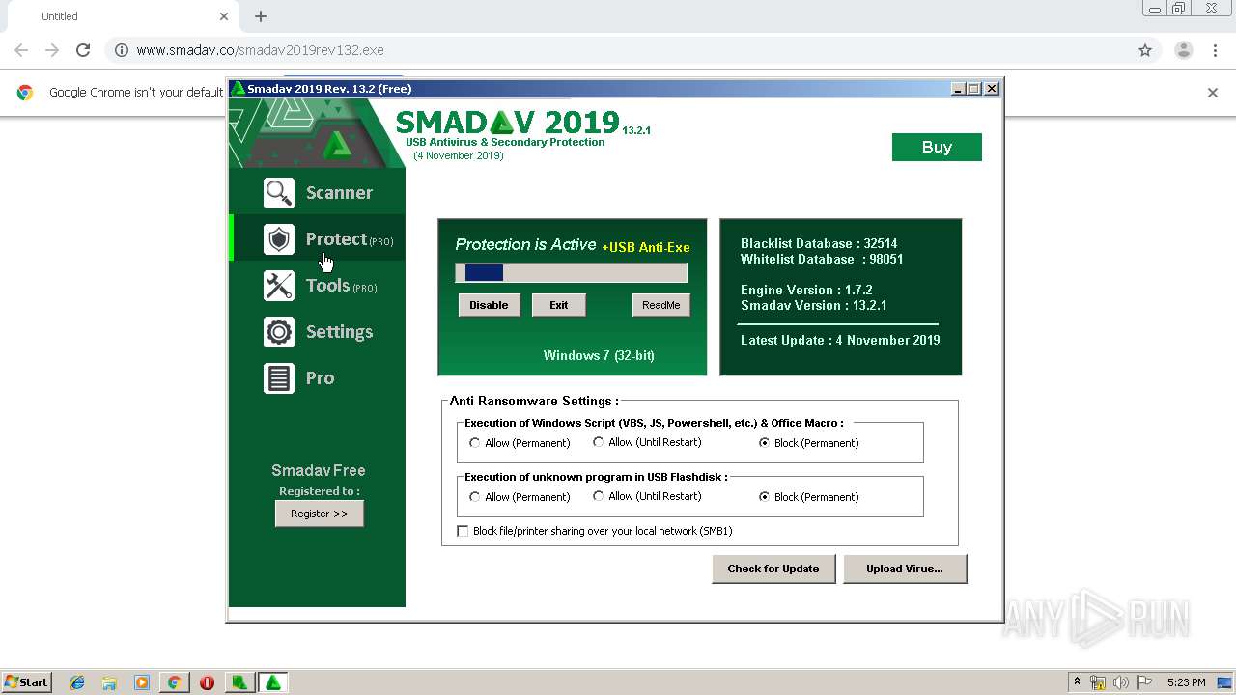
Task: Reload the Chrome page
Action: coord(83,50)
